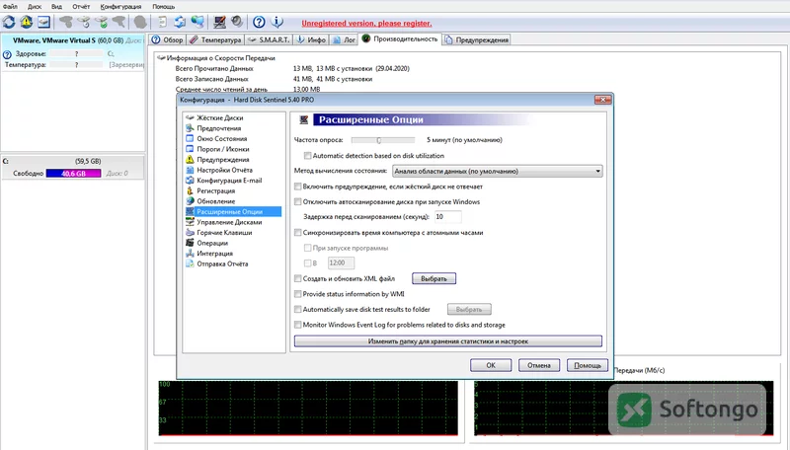Viewport: 790px width, 450px height.
Task: Click Unregistered version, please register link
Action: point(366,23)
